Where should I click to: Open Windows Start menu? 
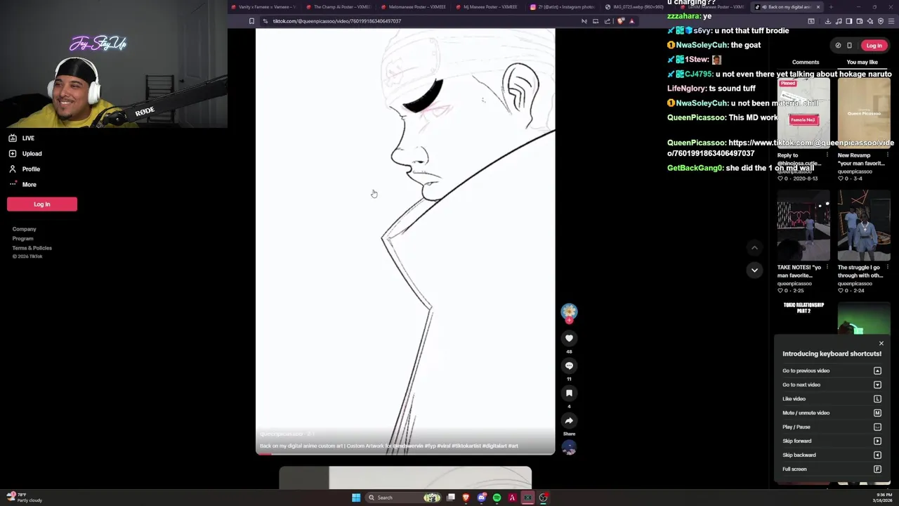click(x=356, y=498)
